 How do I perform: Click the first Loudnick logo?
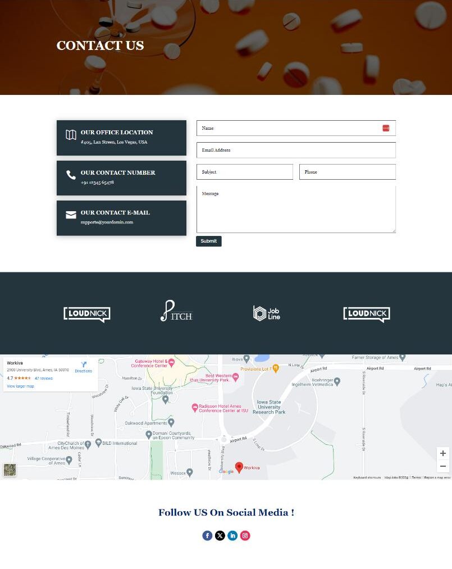click(x=87, y=314)
